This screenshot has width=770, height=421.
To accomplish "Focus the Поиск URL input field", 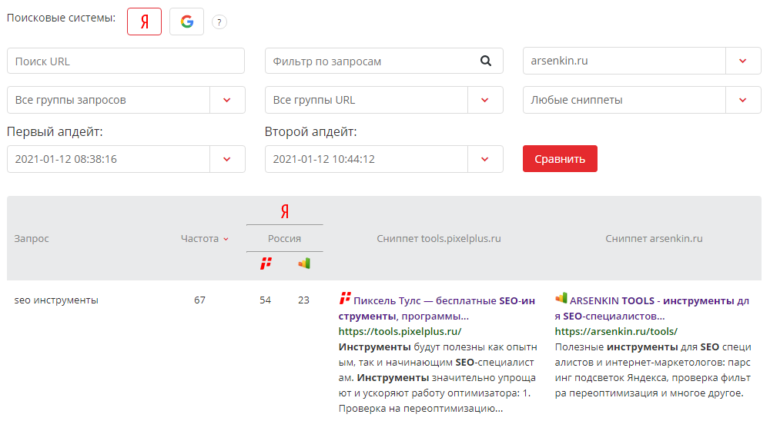I will point(126,61).
